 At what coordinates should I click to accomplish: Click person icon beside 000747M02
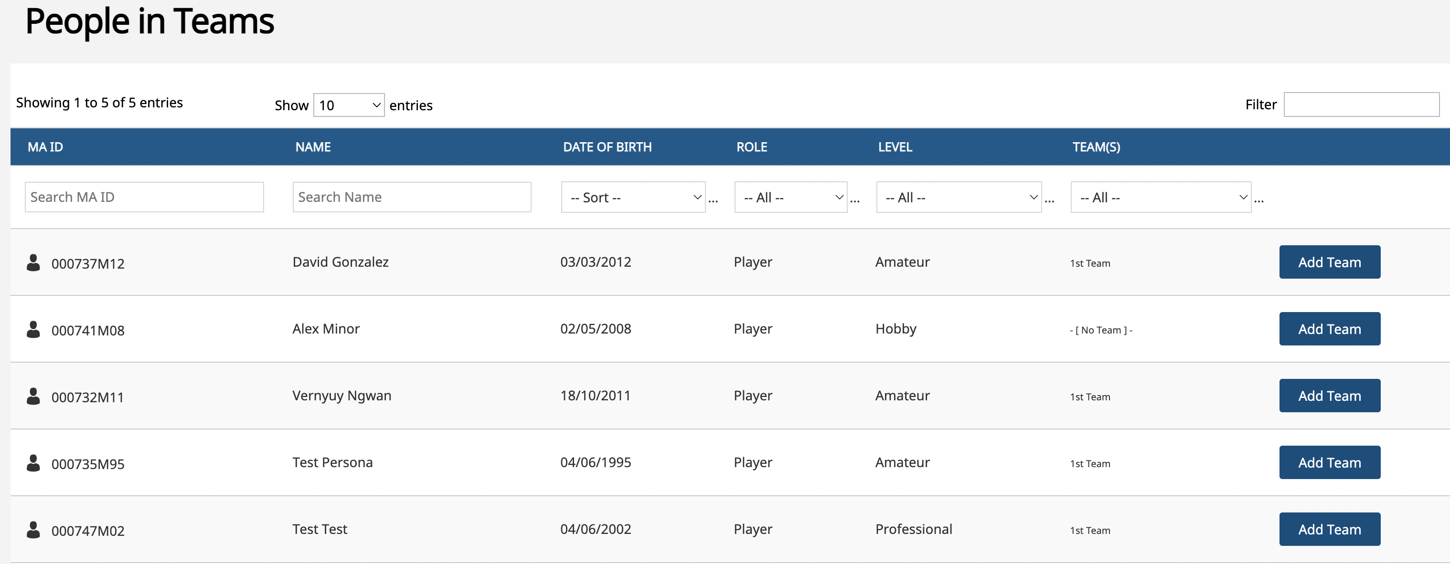point(33,530)
